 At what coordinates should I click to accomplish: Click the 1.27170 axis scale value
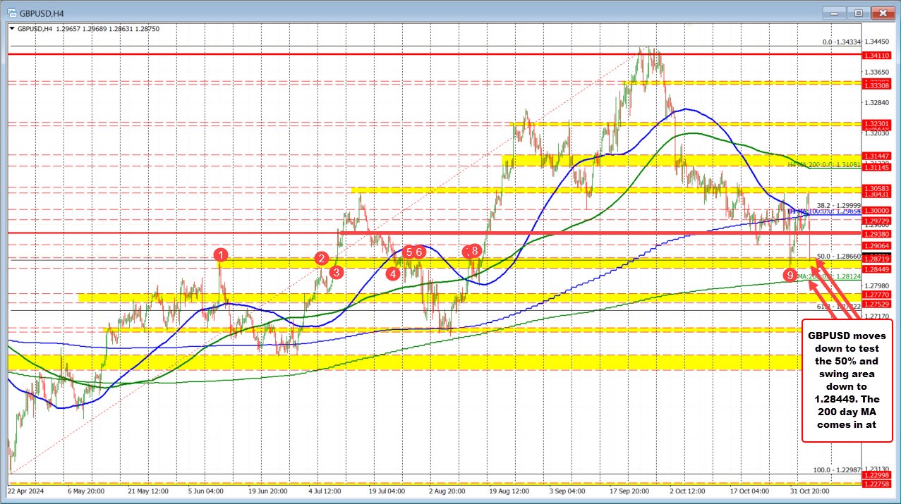point(878,316)
